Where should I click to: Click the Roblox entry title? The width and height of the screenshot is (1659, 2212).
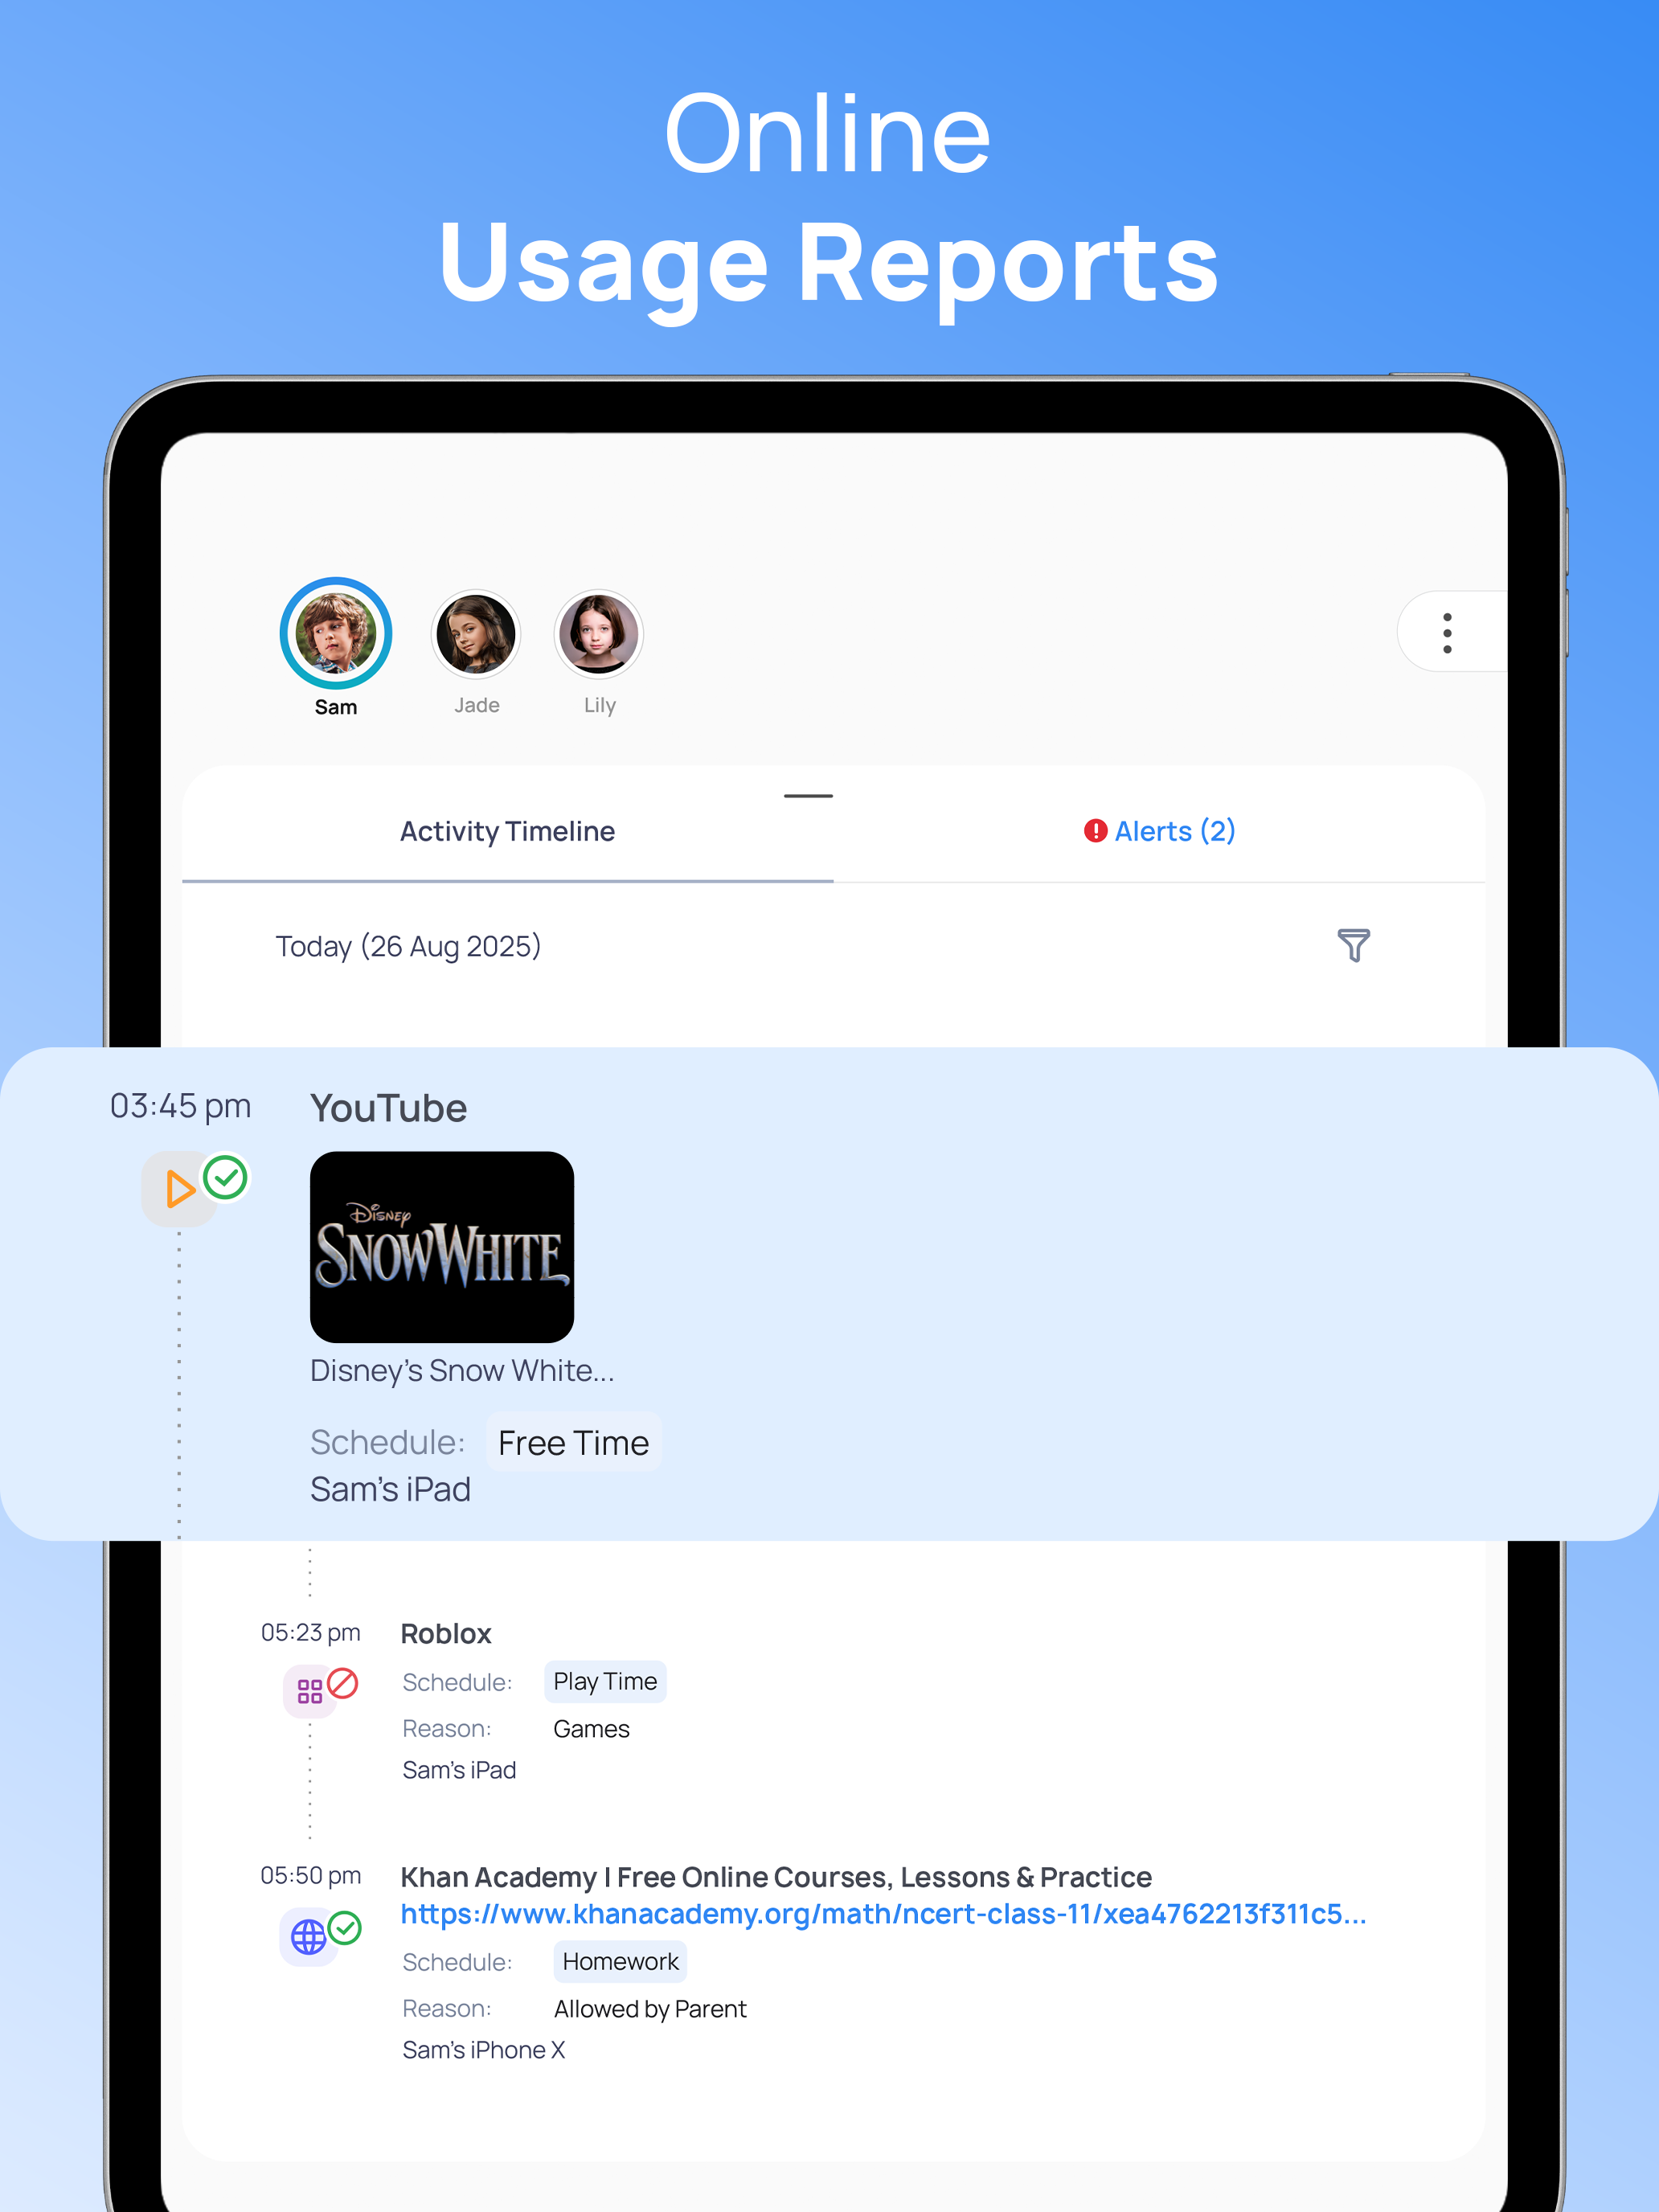[x=446, y=1633]
